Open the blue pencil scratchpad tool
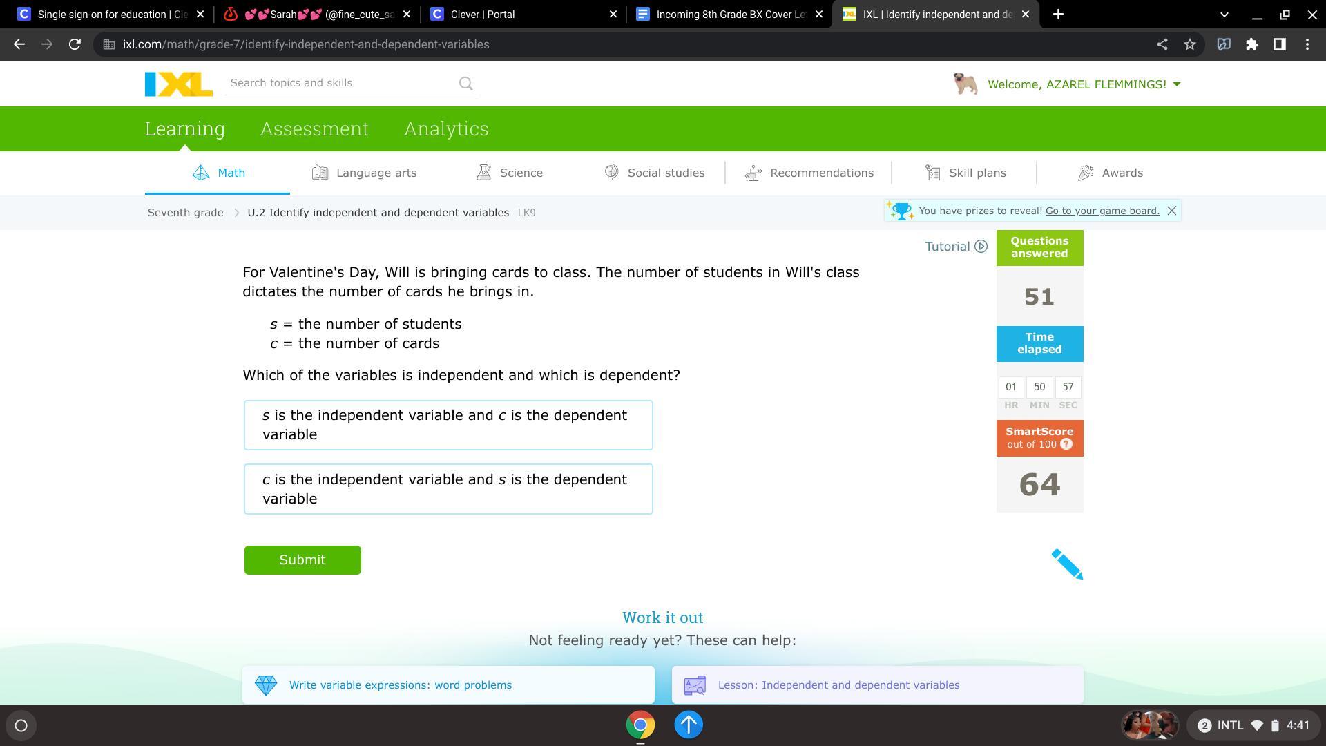 point(1067,564)
